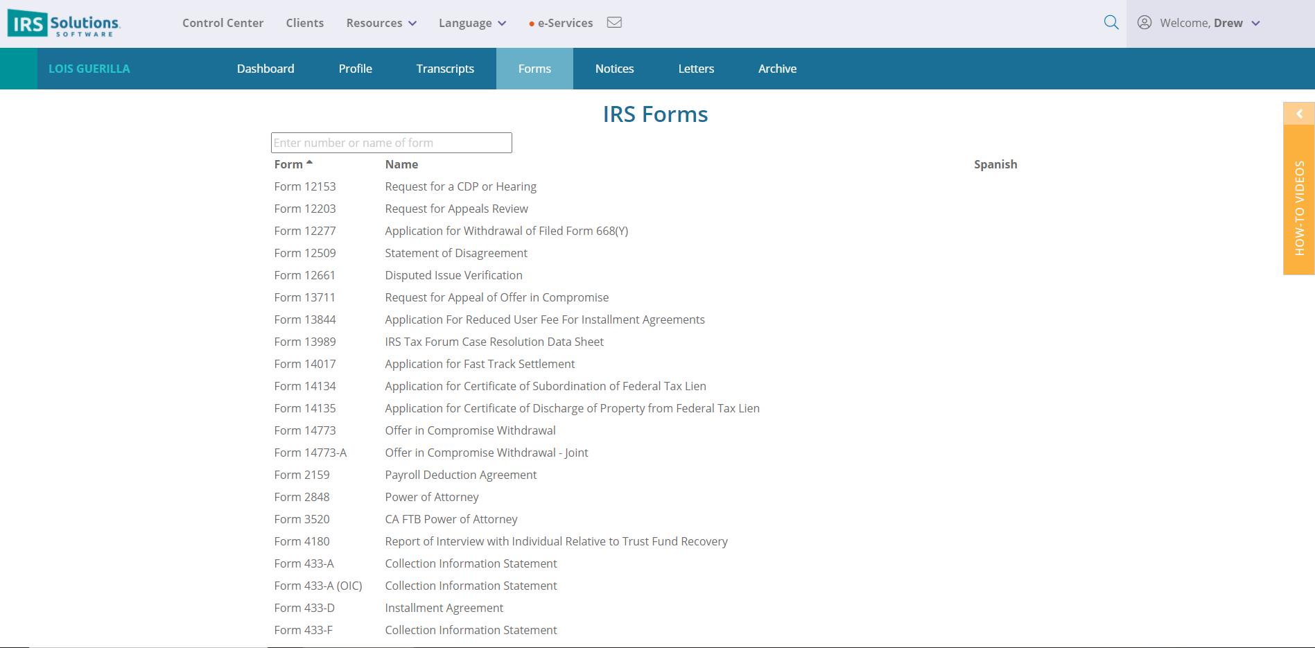Open the Language dropdown

click(x=471, y=22)
